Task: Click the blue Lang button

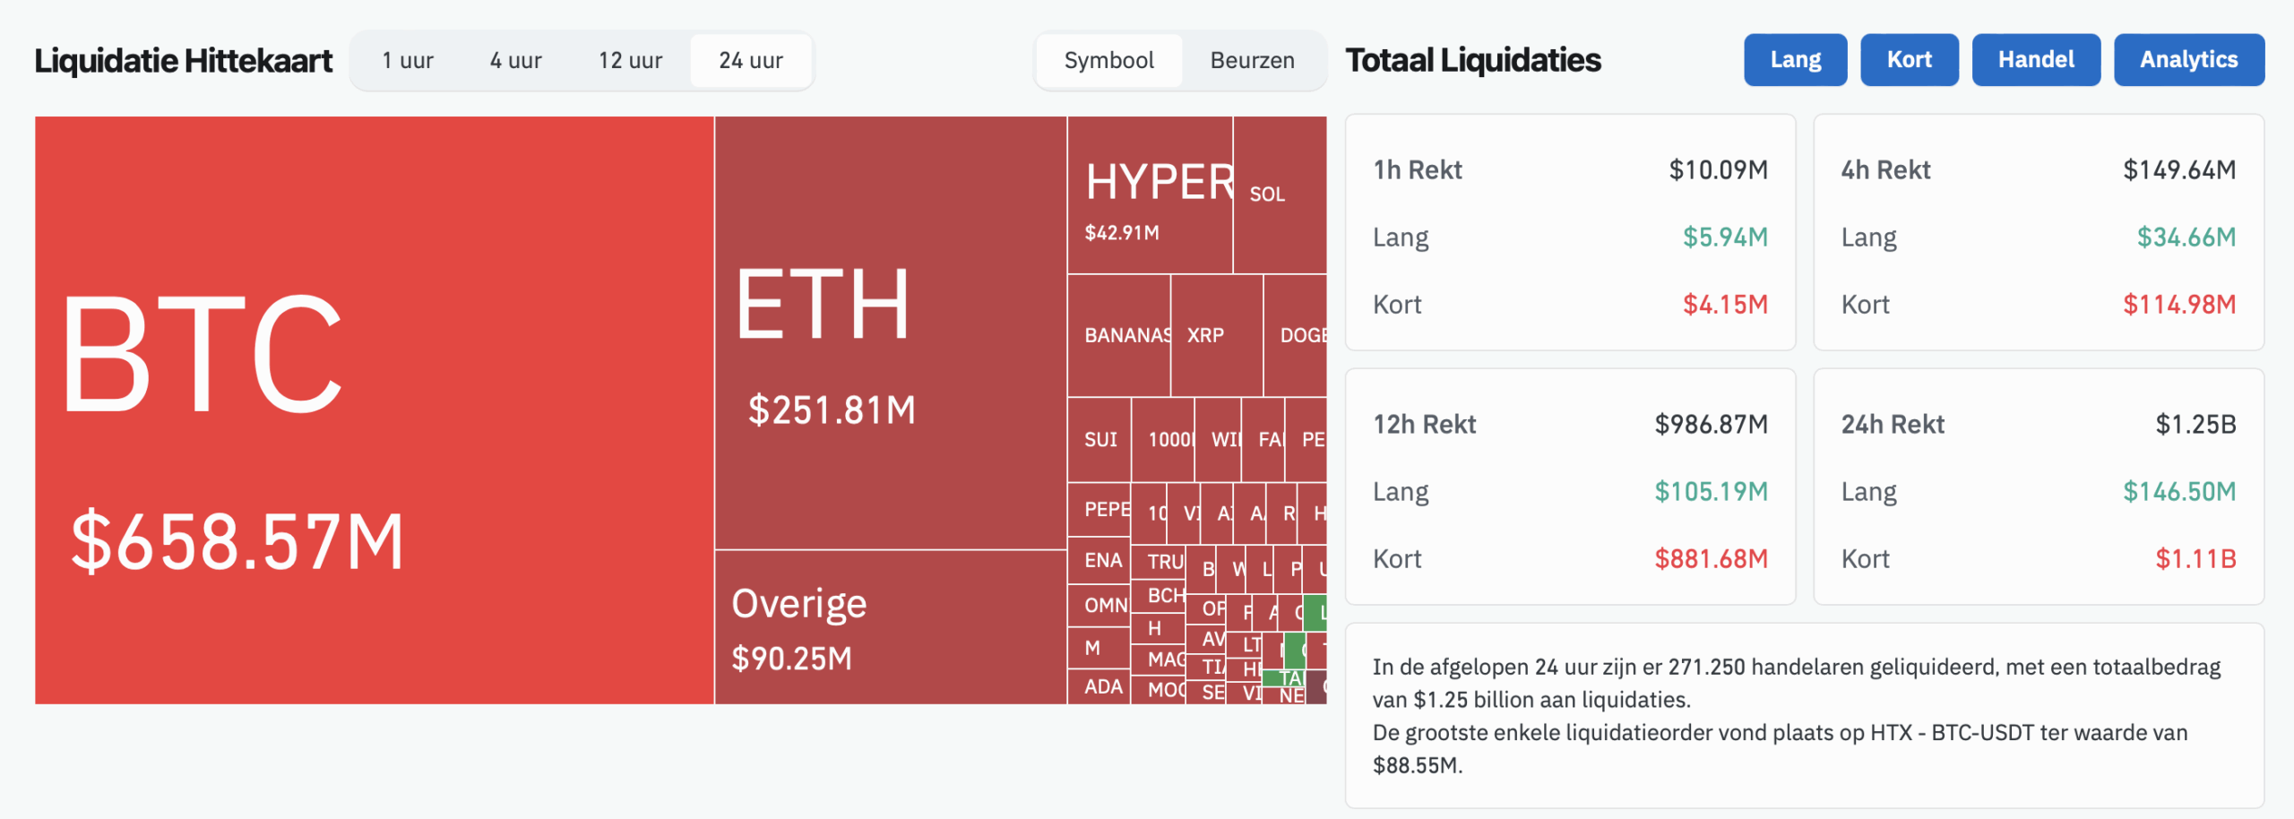Action: [1795, 60]
